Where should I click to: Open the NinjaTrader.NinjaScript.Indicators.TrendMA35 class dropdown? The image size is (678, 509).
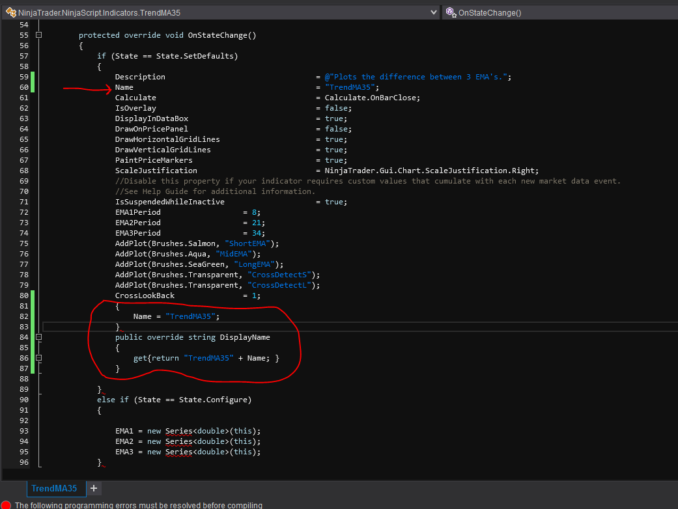click(434, 12)
